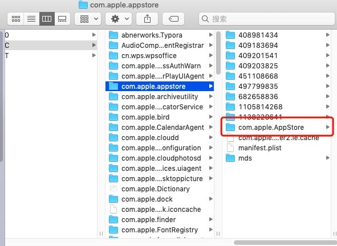This screenshot has height=246, width=337.
Task: Open the mds folder
Action: [277, 158]
